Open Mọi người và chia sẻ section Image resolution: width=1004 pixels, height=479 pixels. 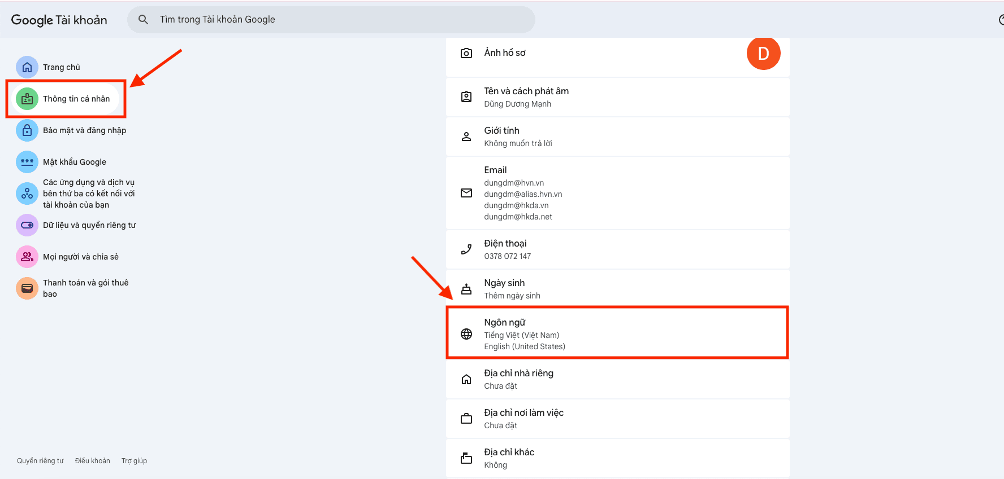[81, 257]
